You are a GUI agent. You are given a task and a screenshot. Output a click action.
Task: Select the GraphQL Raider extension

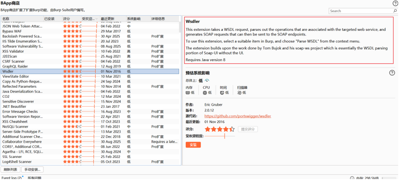coord(90,66)
